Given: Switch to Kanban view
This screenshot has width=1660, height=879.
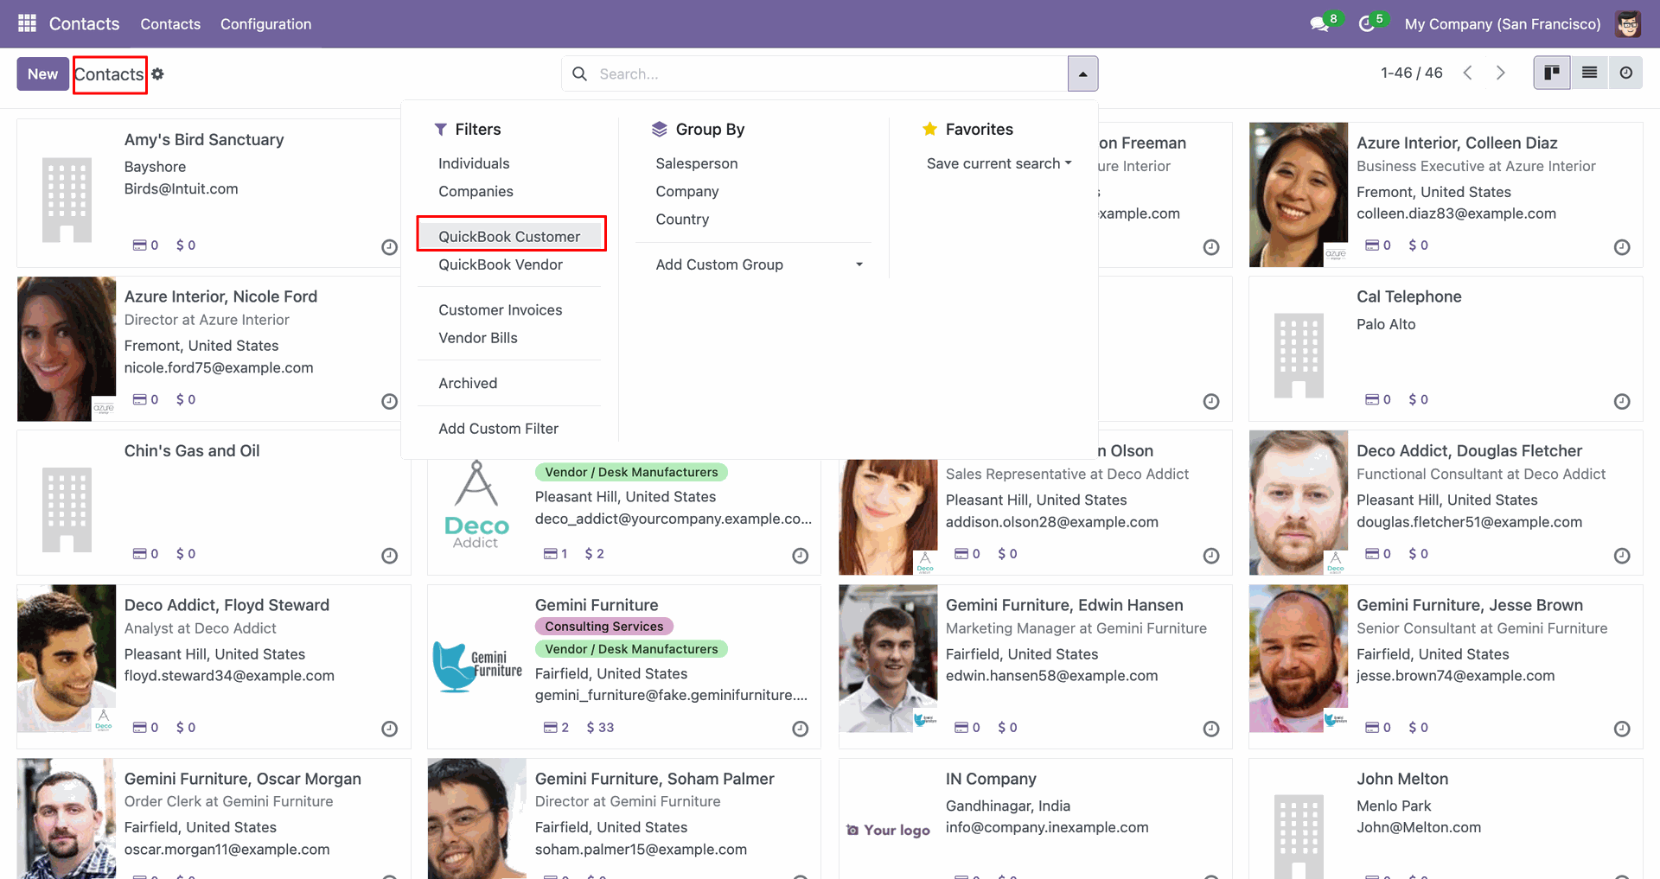Looking at the screenshot, I should tap(1552, 73).
